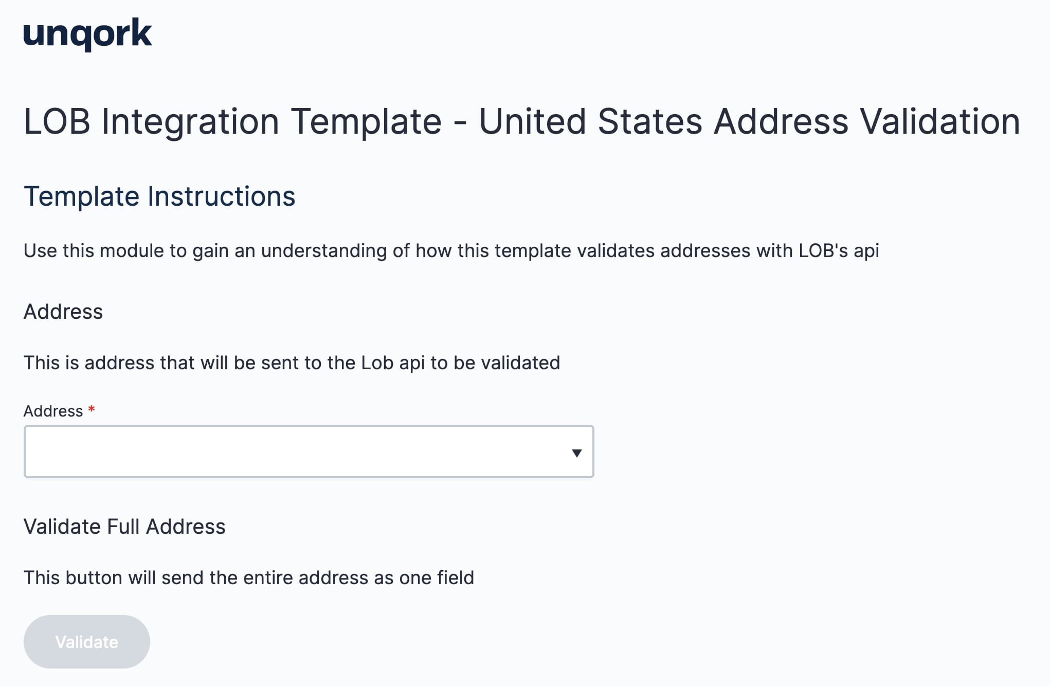1050x686 pixels.
Task: Click 'LOB Integration Template' in the page title
Action: [x=232, y=122]
